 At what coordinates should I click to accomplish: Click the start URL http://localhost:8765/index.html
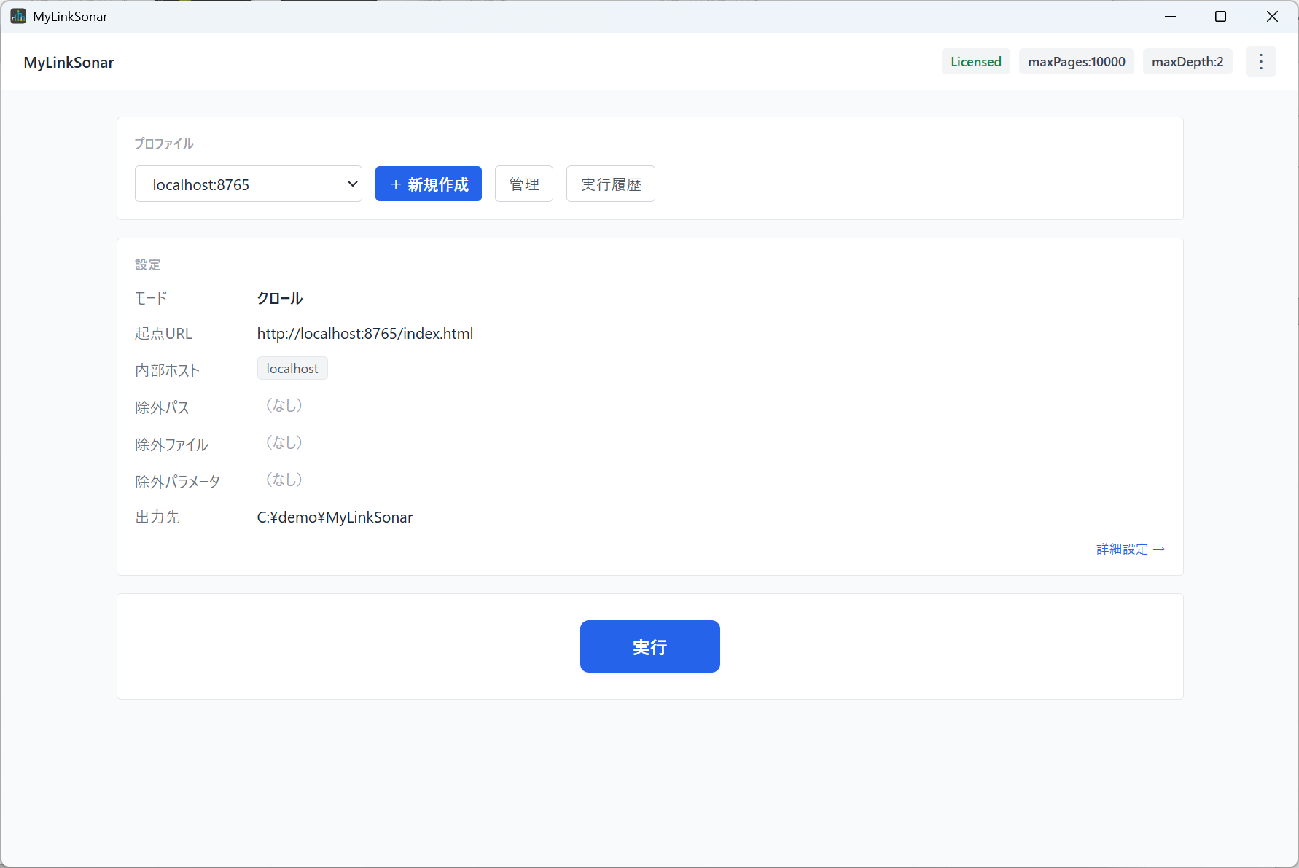(x=365, y=334)
